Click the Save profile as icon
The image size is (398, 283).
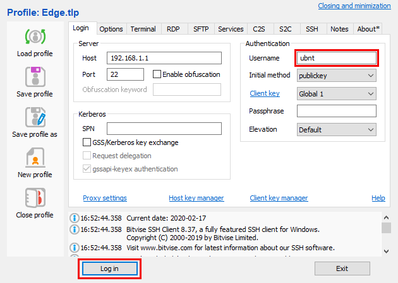tap(35, 117)
